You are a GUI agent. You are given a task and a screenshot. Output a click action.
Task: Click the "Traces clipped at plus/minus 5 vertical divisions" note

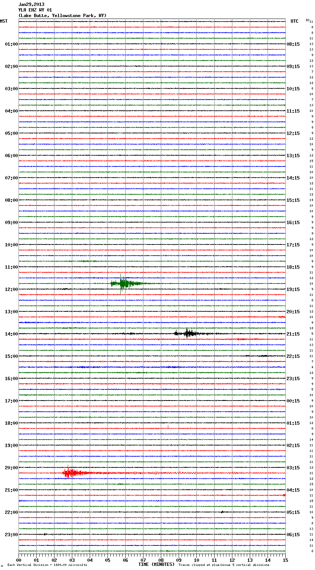point(224,565)
